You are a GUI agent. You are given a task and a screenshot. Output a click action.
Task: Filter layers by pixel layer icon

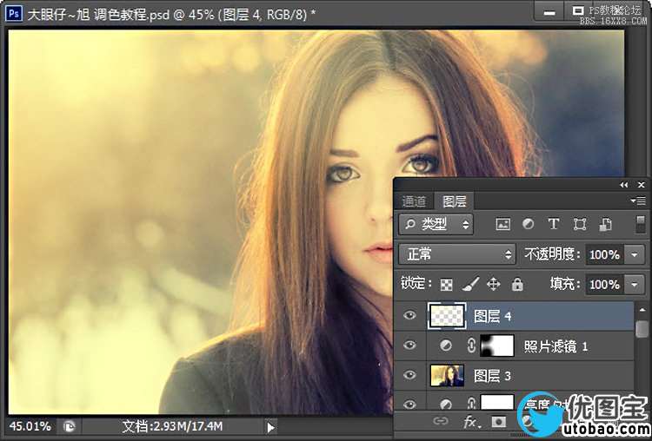tap(502, 224)
